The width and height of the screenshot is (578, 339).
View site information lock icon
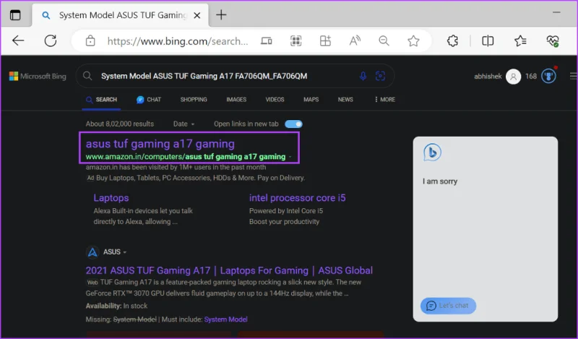[90, 40]
